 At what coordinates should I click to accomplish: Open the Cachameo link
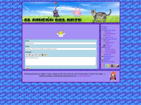[107, 55]
